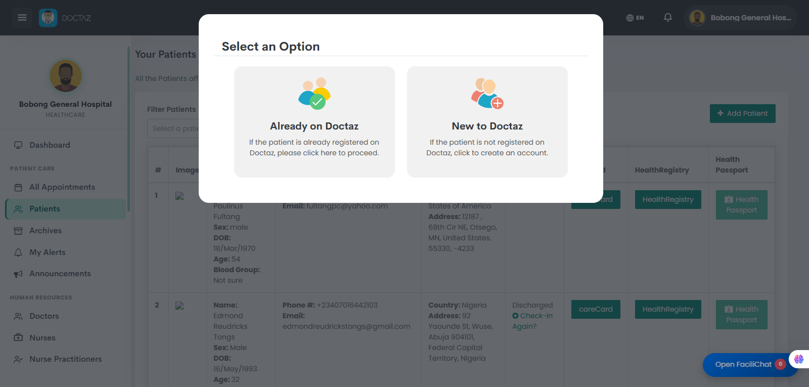Click phone number +23407016442103
This screenshot has width=809, height=387.
point(347,305)
